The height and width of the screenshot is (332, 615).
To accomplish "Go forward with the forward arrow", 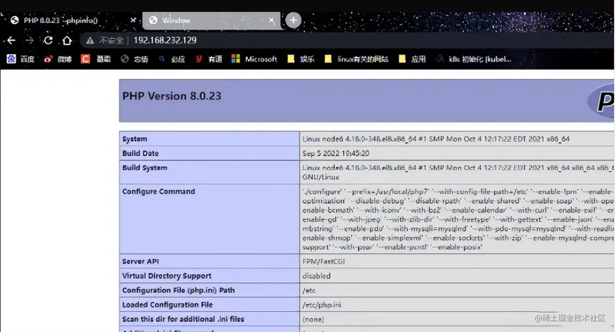I will tap(30, 41).
